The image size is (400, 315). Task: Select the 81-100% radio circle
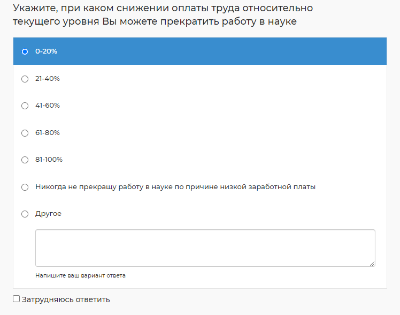coord(25,160)
